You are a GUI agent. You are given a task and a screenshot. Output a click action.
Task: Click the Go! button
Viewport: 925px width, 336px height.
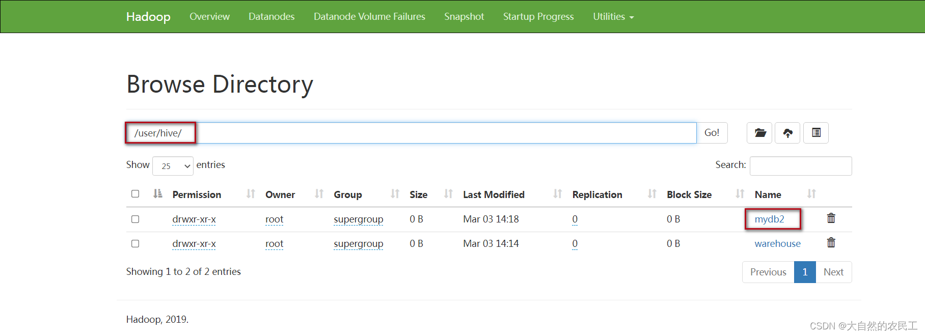pos(712,133)
